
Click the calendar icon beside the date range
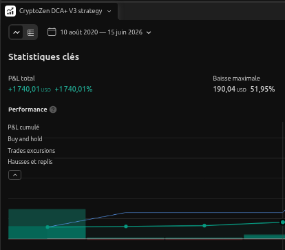click(52, 32)
